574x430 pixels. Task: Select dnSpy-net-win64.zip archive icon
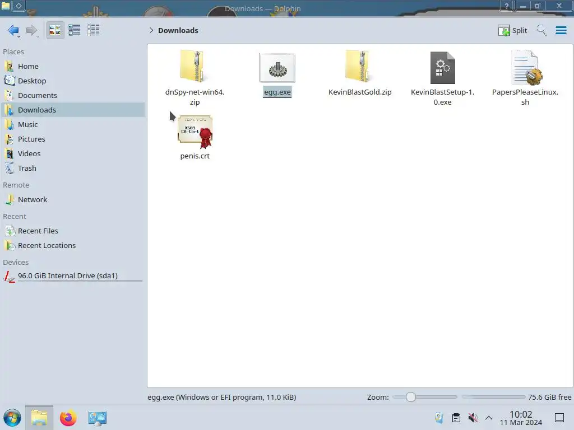coord(193,66)
